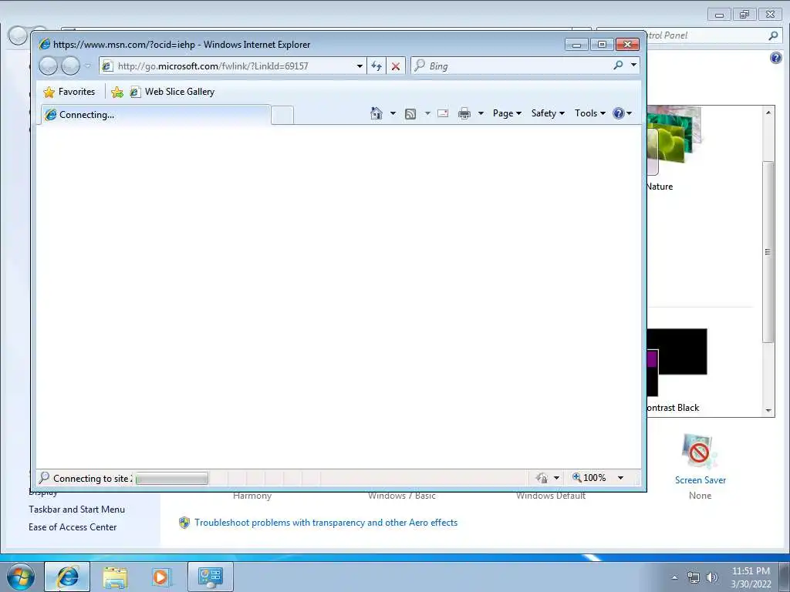Click the status bar magnifier icon
The image size is (790, 592).
point(44,477)
